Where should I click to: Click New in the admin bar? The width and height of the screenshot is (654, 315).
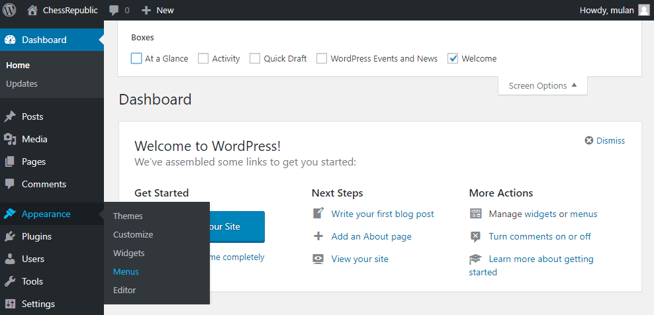(165, 11)
